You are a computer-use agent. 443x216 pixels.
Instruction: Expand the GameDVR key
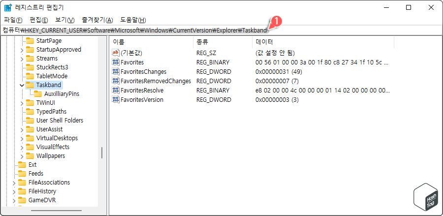click(x=14, y=200)
